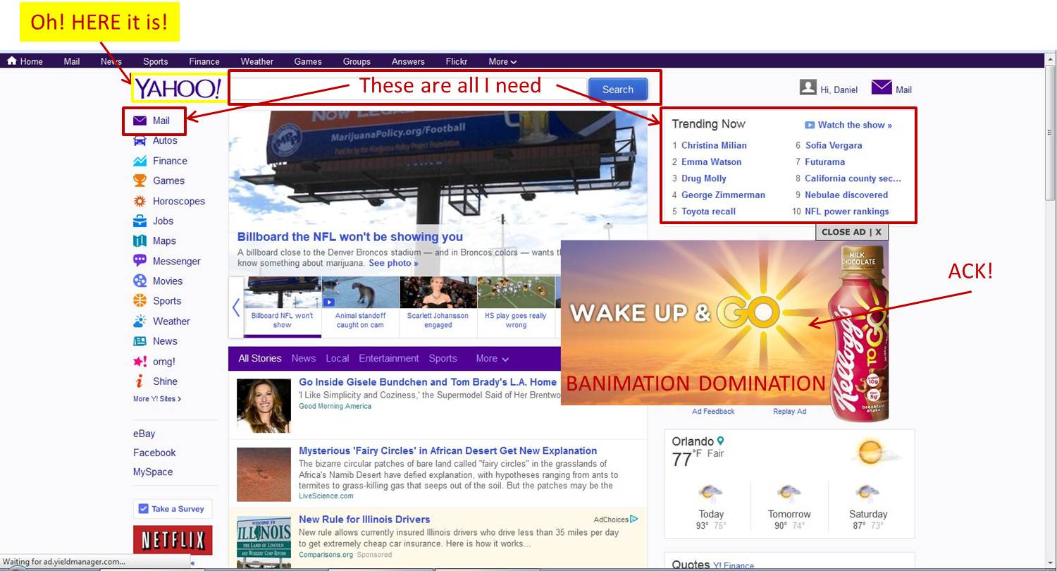Screen dimensions: 1057x571
Task: Open Sports basketball icon in sidebar
Action: 140,300
